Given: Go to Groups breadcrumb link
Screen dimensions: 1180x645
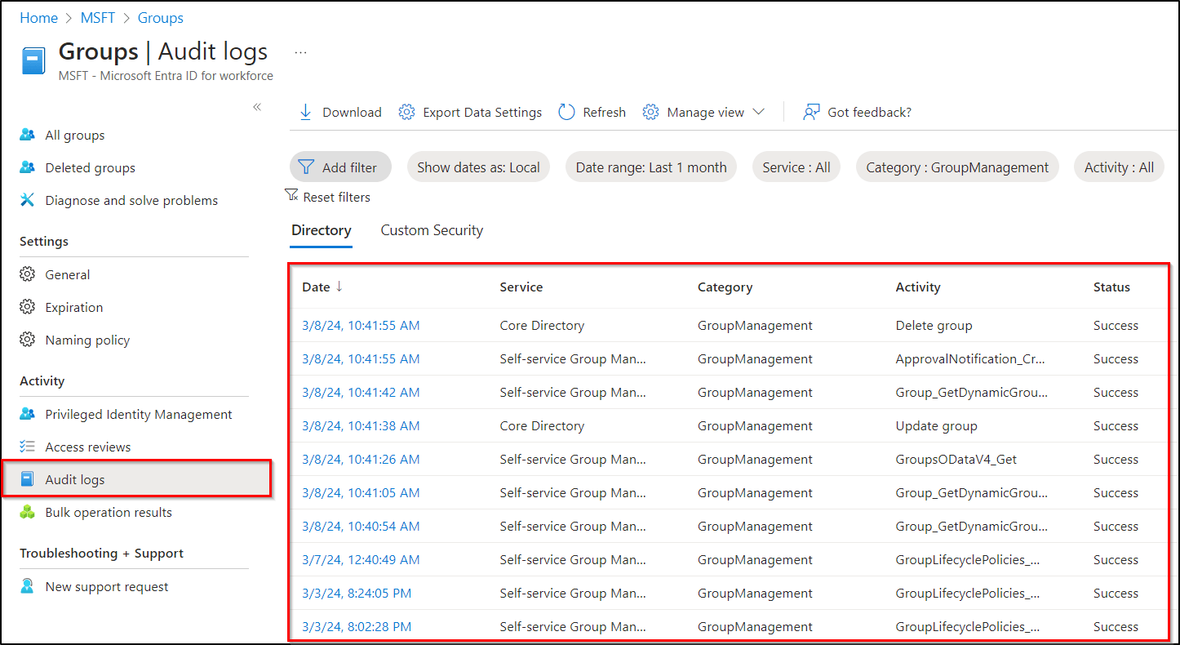Looking at the screenshot, I should click(x=160, y=18).
